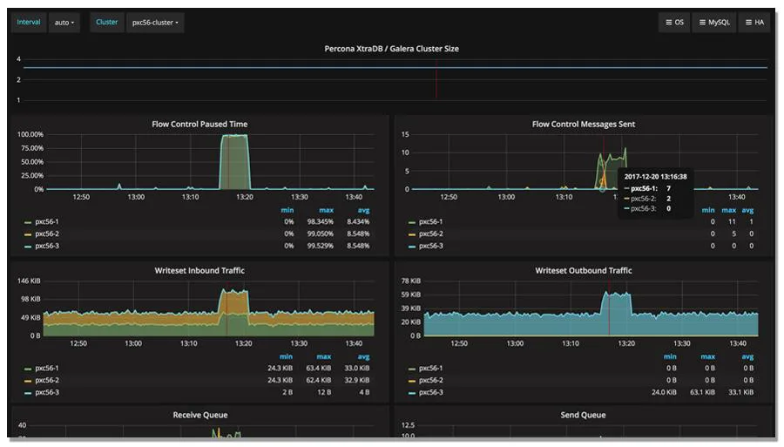Screen dimensions: 784x447
Task: Toggle pxc56-2 series in Writeset Inbound Traffic legend
Action: (x=46, y=380)
